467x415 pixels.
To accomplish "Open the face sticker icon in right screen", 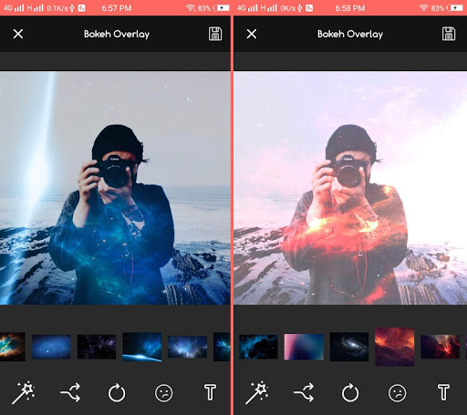I will pos(397,393).
